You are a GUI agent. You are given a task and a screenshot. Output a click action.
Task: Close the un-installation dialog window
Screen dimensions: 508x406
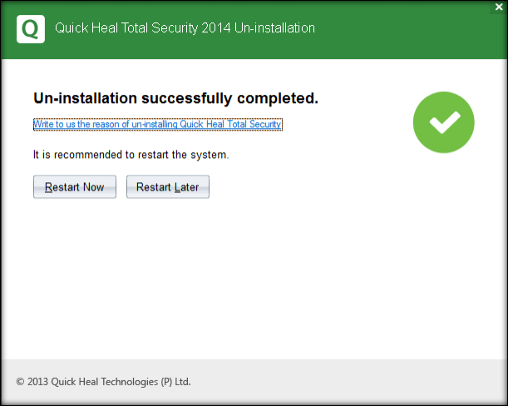click(498, 7)
